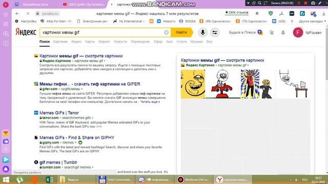The height and width of the screenshot is (184, 328).
Task: Open uTorrent from taskbar
Action: [x=20, y=179]
